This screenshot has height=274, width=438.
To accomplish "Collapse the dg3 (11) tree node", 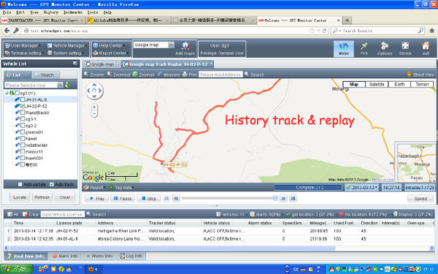I will point(7,93).
